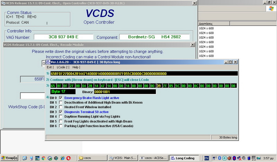Select byte cell 47
Image resolution: width=277 pixels, height=162 pixels.
(102, 86)
